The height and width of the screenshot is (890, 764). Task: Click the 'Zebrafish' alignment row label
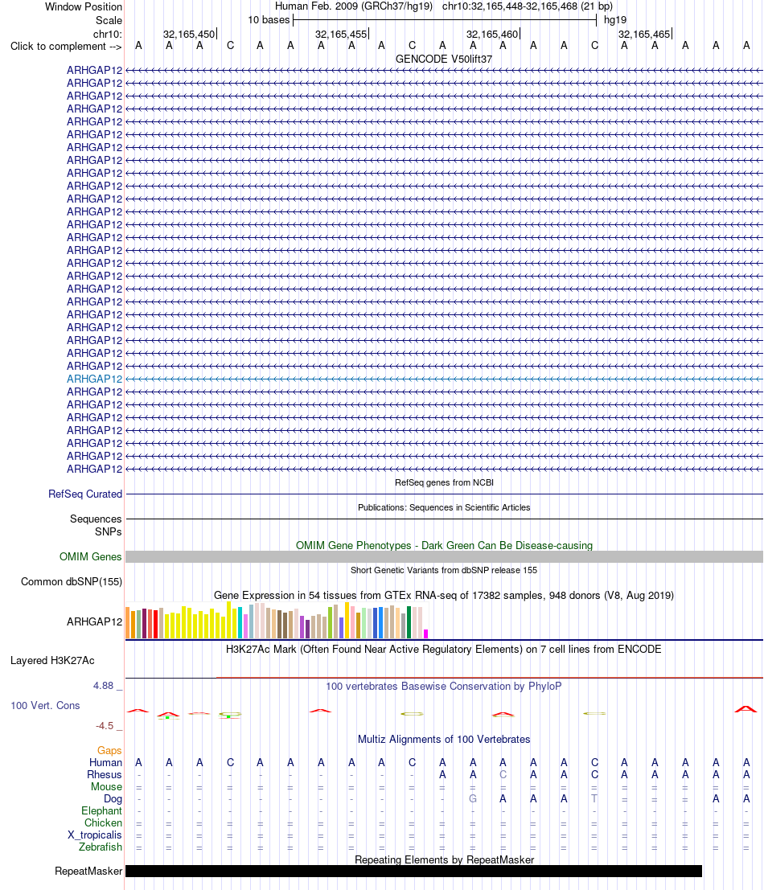[x=101, y=847]
